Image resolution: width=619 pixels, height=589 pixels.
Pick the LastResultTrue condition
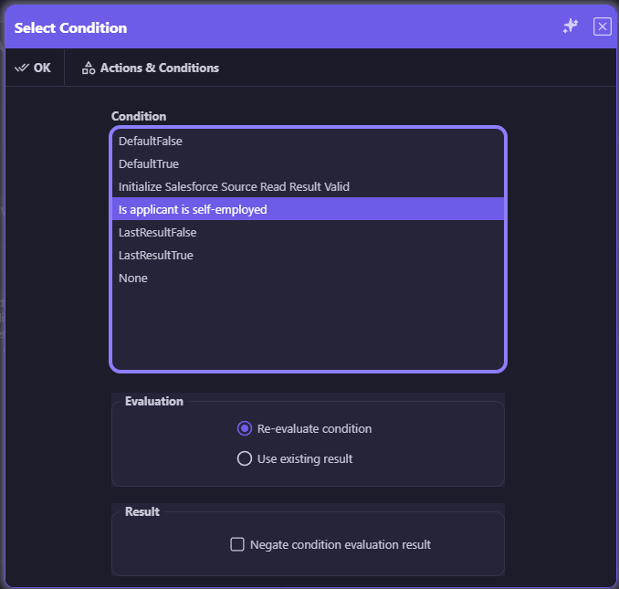[x=308, y=255]
